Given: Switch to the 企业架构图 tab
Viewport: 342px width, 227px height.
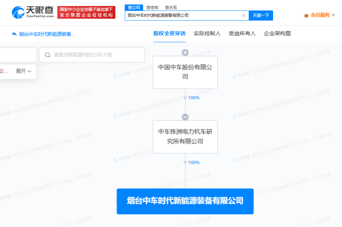Looking at the screenshot, I should (x=277, y=34).
